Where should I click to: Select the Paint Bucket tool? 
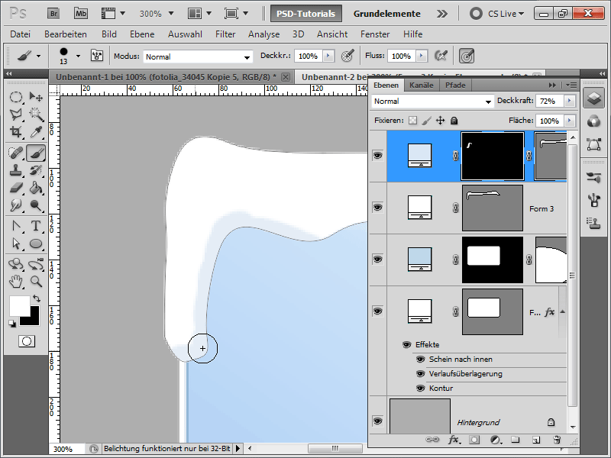coord(36,188)
